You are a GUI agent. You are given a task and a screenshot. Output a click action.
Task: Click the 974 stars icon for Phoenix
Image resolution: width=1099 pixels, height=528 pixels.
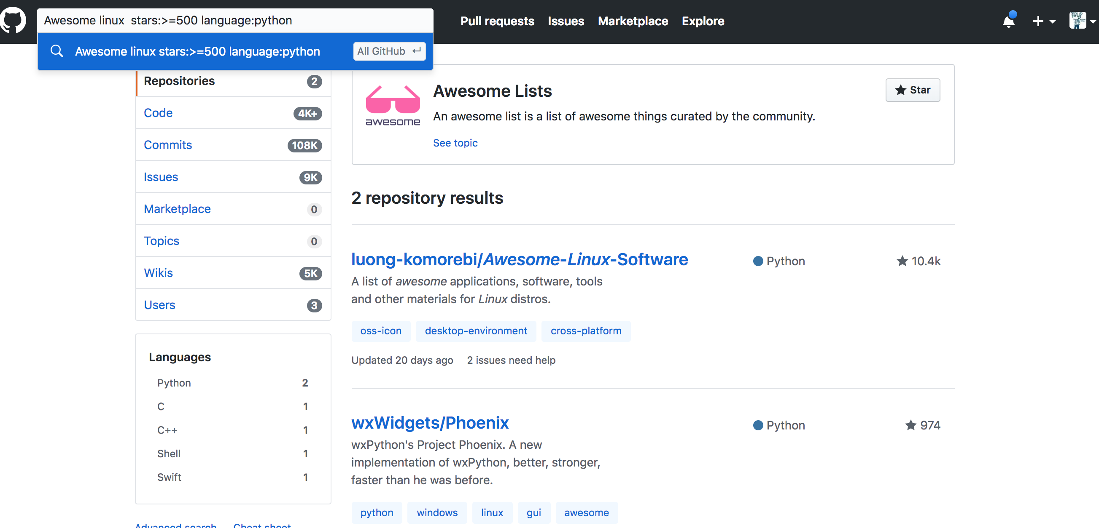coord(910,425)
